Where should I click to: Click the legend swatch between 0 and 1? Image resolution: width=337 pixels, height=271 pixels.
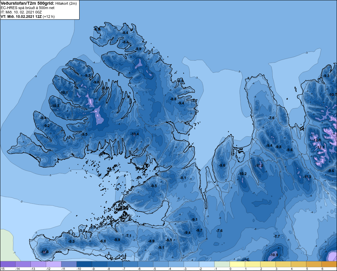[x=237, y=264]
